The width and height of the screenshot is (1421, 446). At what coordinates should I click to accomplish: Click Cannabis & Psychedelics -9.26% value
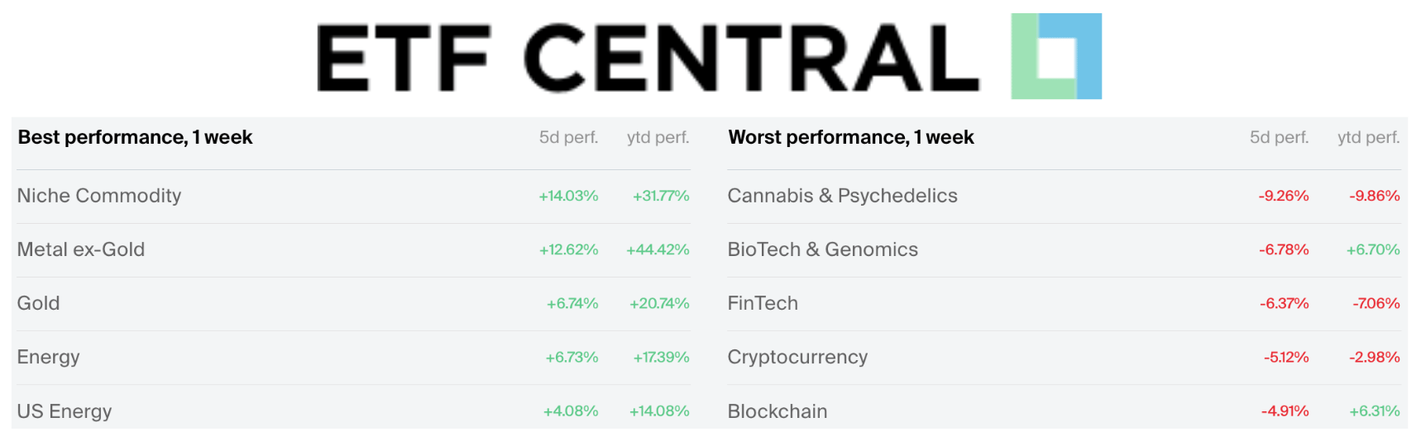pos(1284,196)
